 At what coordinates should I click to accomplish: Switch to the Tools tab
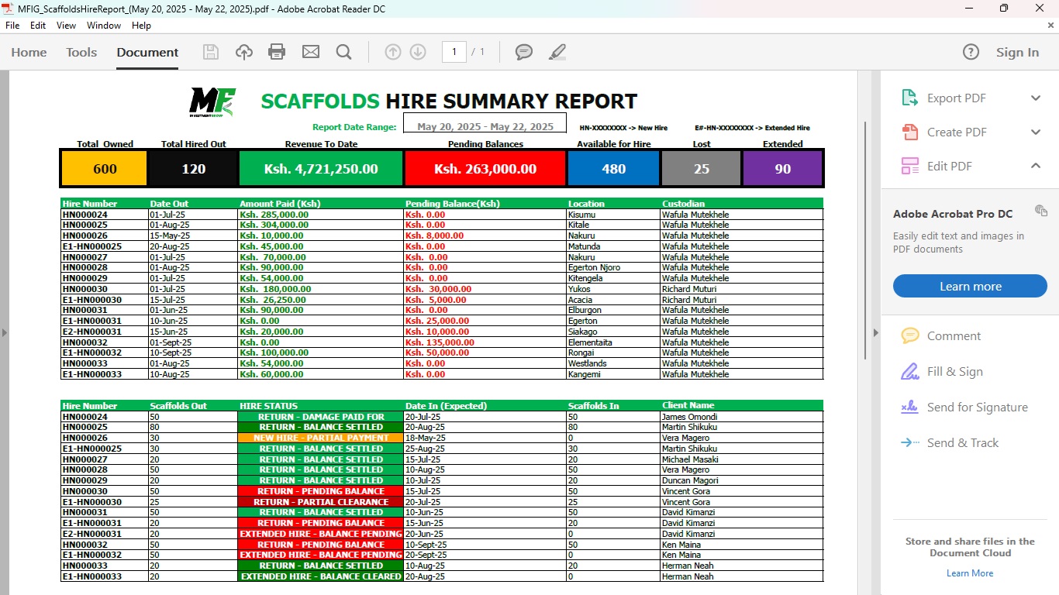click(x=81, y=53)
